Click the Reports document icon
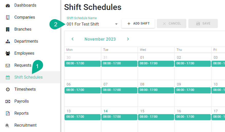225x132 pixels. (x=8, y=113)
